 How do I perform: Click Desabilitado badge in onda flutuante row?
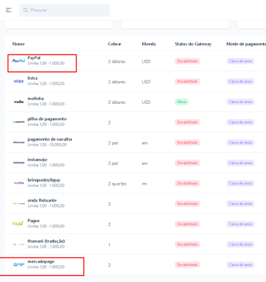click(x=188, y=204)
